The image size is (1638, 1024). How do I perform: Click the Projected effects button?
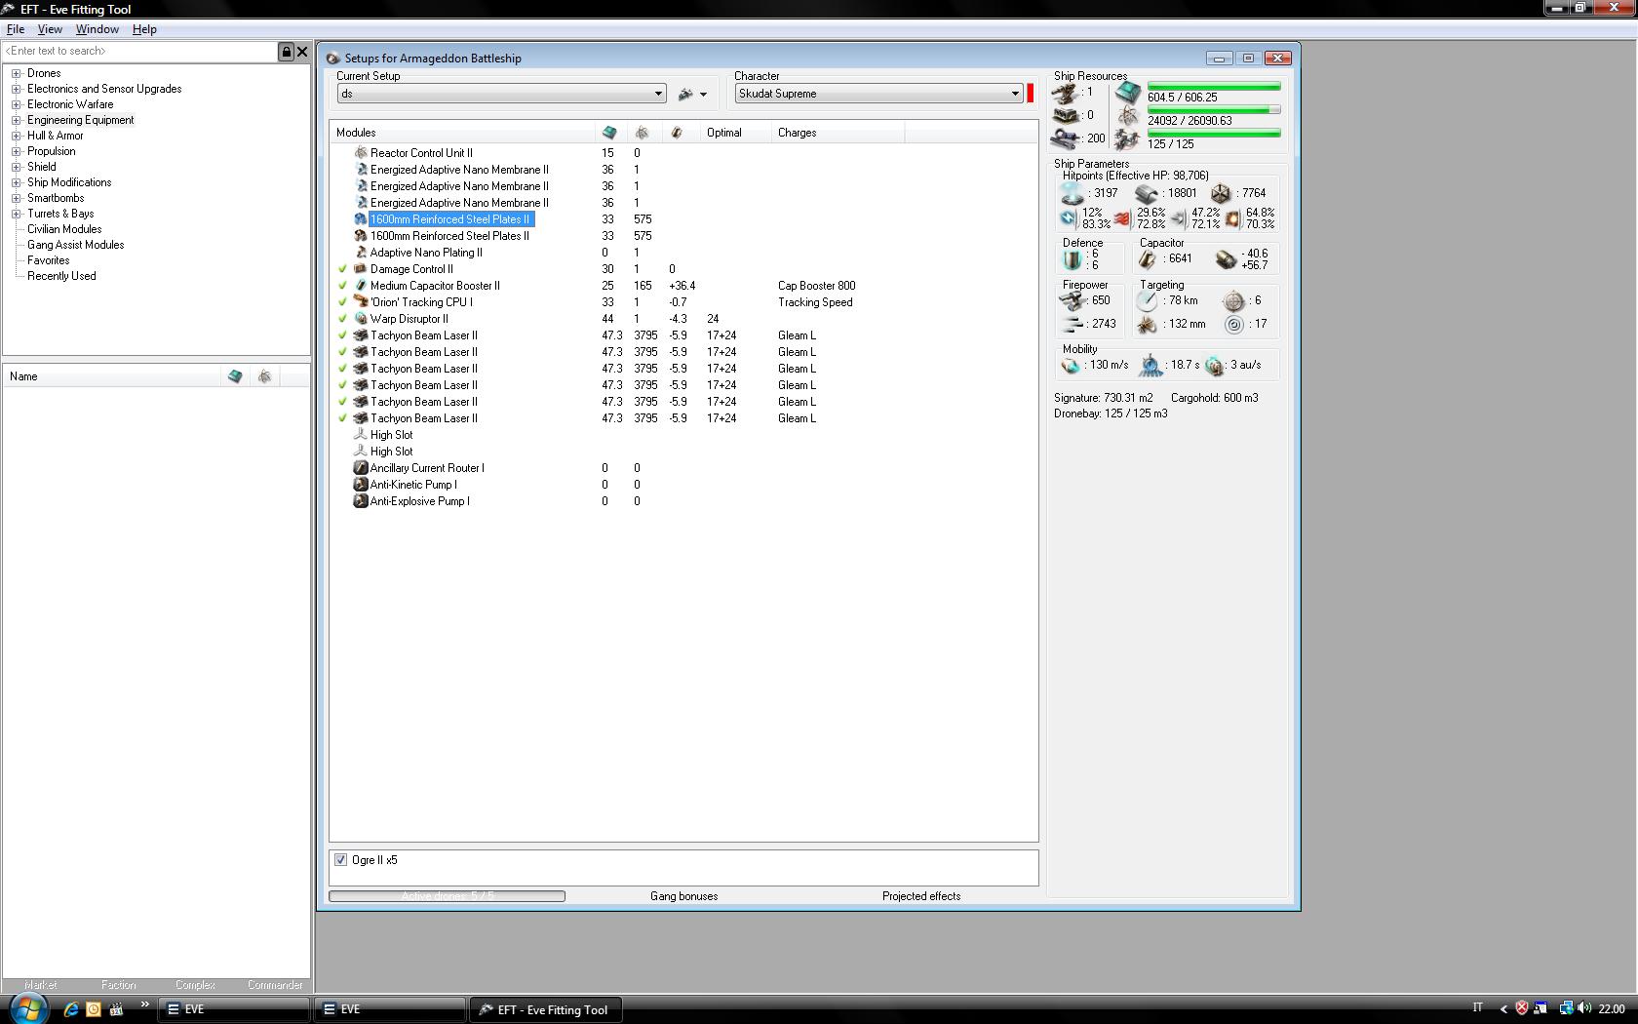click(921, 896)
